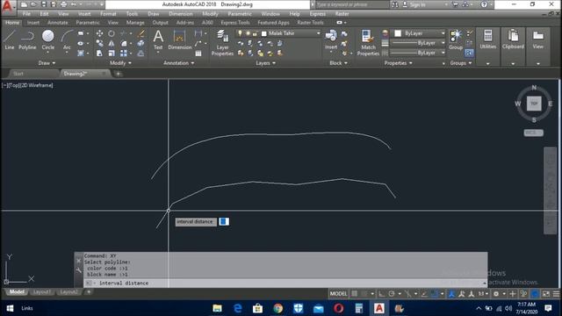Toggle grid display in status bar

coord(355,294)
